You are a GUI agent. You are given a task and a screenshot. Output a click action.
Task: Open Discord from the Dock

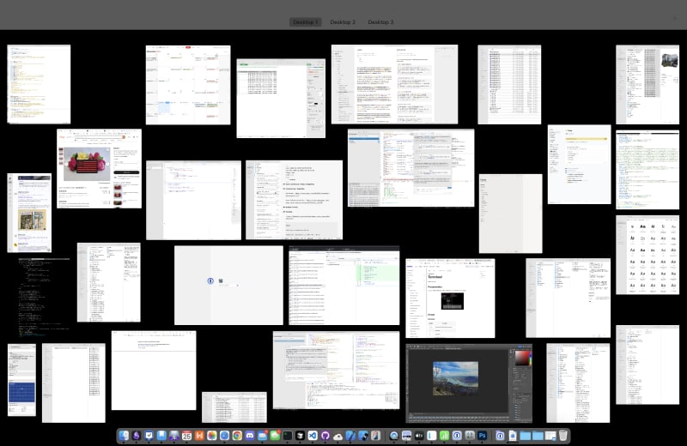250,436
